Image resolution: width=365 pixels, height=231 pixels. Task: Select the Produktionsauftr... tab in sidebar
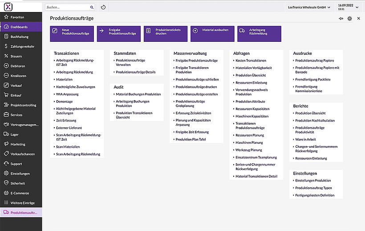[21, 213]
